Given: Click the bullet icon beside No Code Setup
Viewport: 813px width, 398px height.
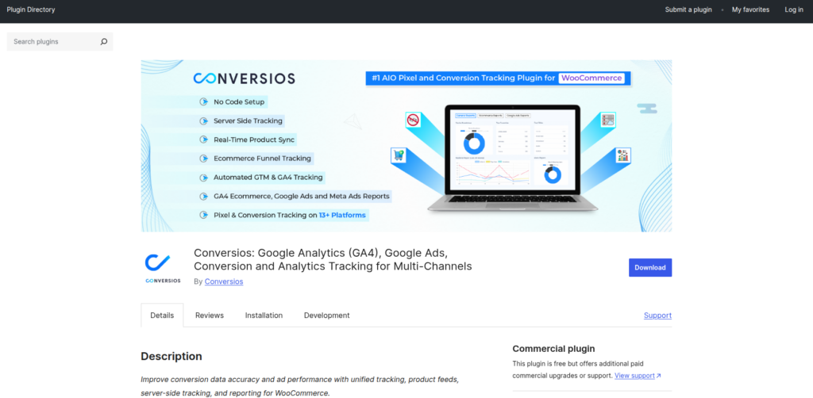Looking at the screenshot, I should click(x=204, y=102).
